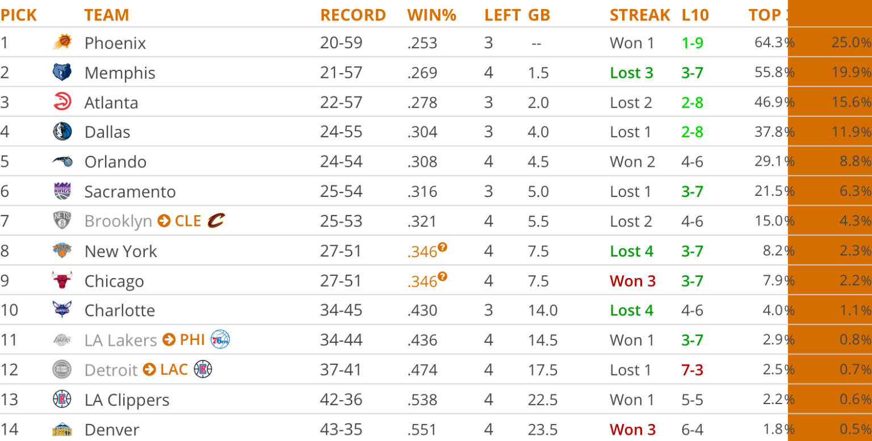Click the help icon beside Chicago's .346
The width and height of the screenshot is (872, 441).
click(442, 277)
